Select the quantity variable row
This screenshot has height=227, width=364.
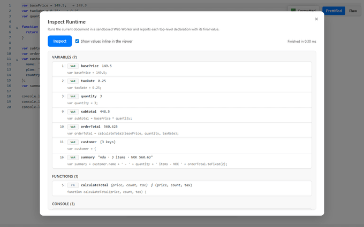click(x=182, y=99)
